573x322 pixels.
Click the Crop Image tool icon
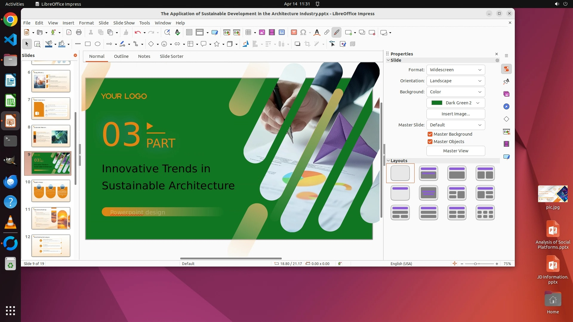tap(307, 44)
